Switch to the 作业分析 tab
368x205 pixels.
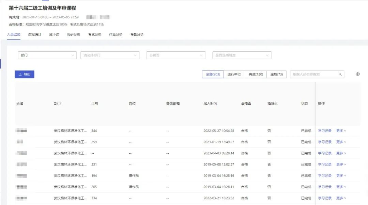pyautogui.click(x=116, y=34)
